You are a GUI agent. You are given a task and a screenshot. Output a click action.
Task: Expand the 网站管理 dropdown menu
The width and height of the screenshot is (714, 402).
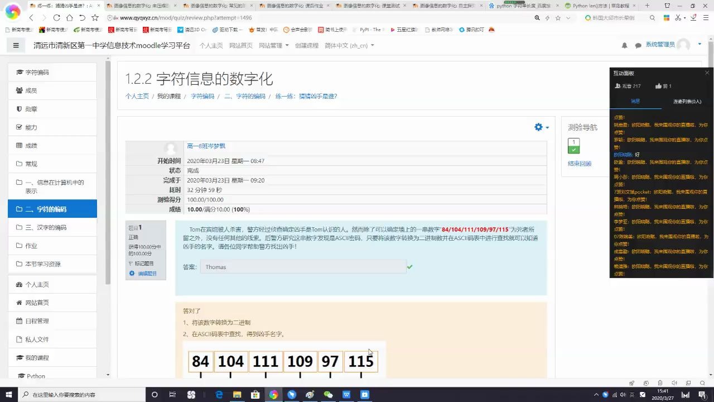point(273,45)
